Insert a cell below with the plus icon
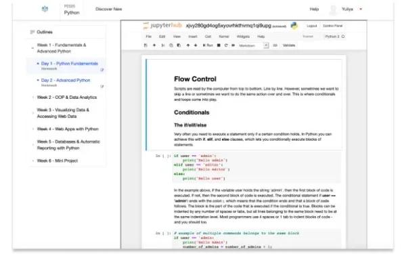Image resolution: width=406 pixels, height=254 pixels. click(154, 45)
